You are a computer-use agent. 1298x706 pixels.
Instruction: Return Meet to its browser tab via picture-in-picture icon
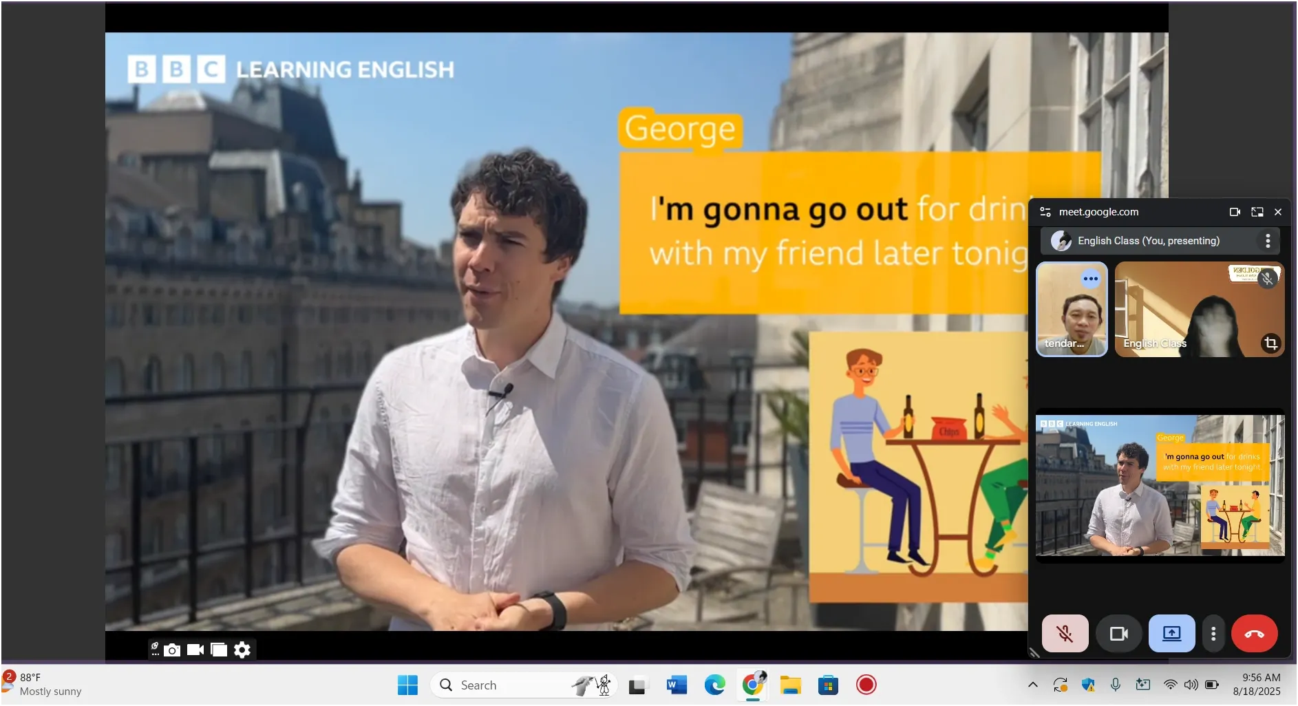pos(1257,213)
